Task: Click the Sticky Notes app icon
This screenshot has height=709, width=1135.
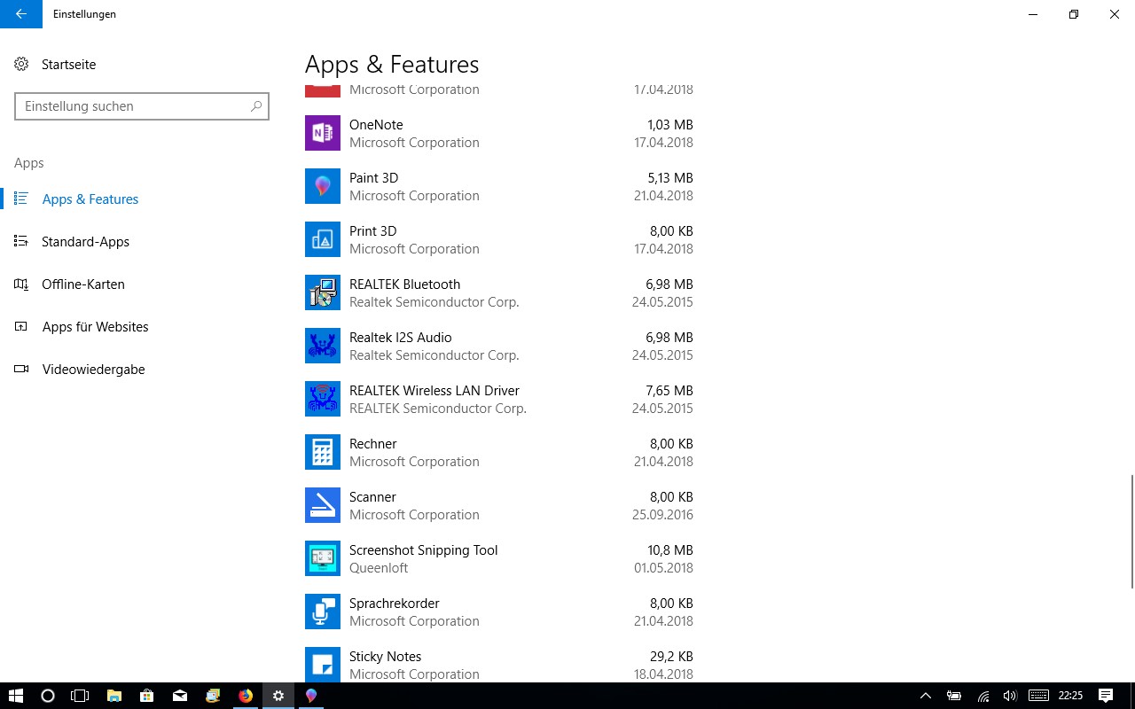Action: click(323, 665)
